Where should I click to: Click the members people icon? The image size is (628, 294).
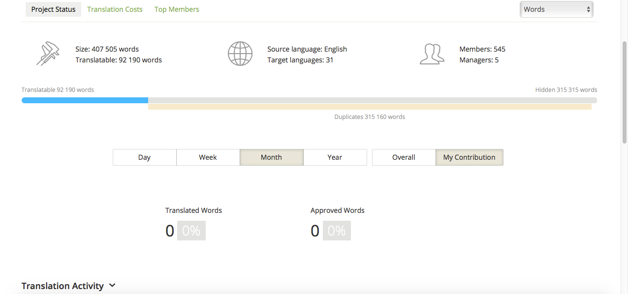(432, 54)
